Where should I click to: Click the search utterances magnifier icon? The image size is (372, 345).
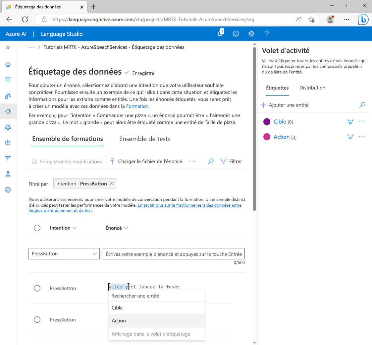point(210,161)
